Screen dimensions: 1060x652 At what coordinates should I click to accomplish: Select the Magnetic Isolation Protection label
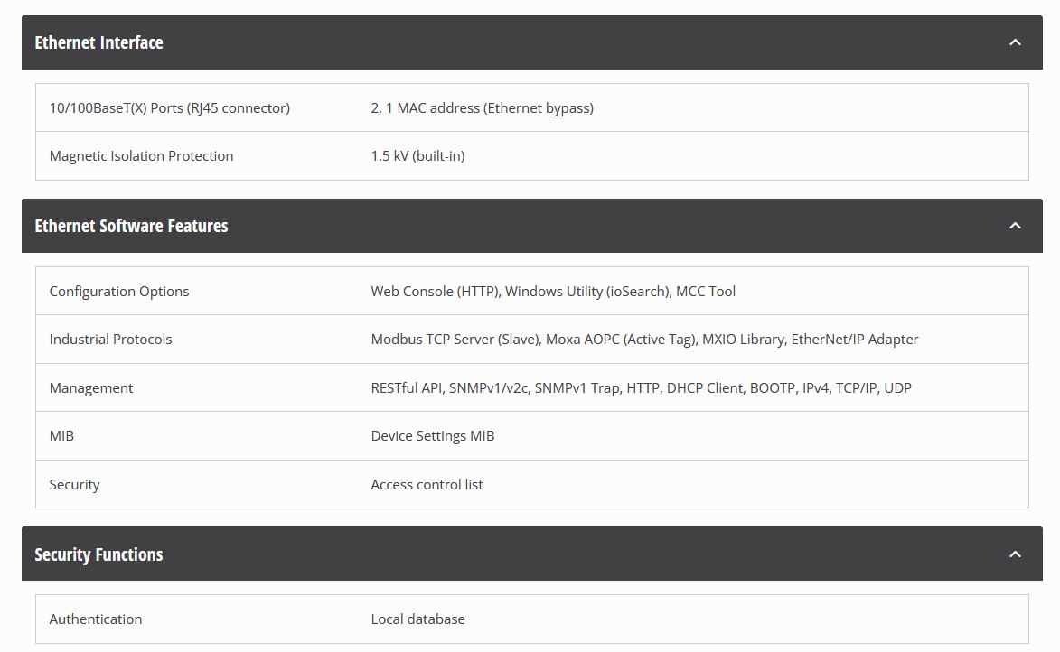click(141, 156)
